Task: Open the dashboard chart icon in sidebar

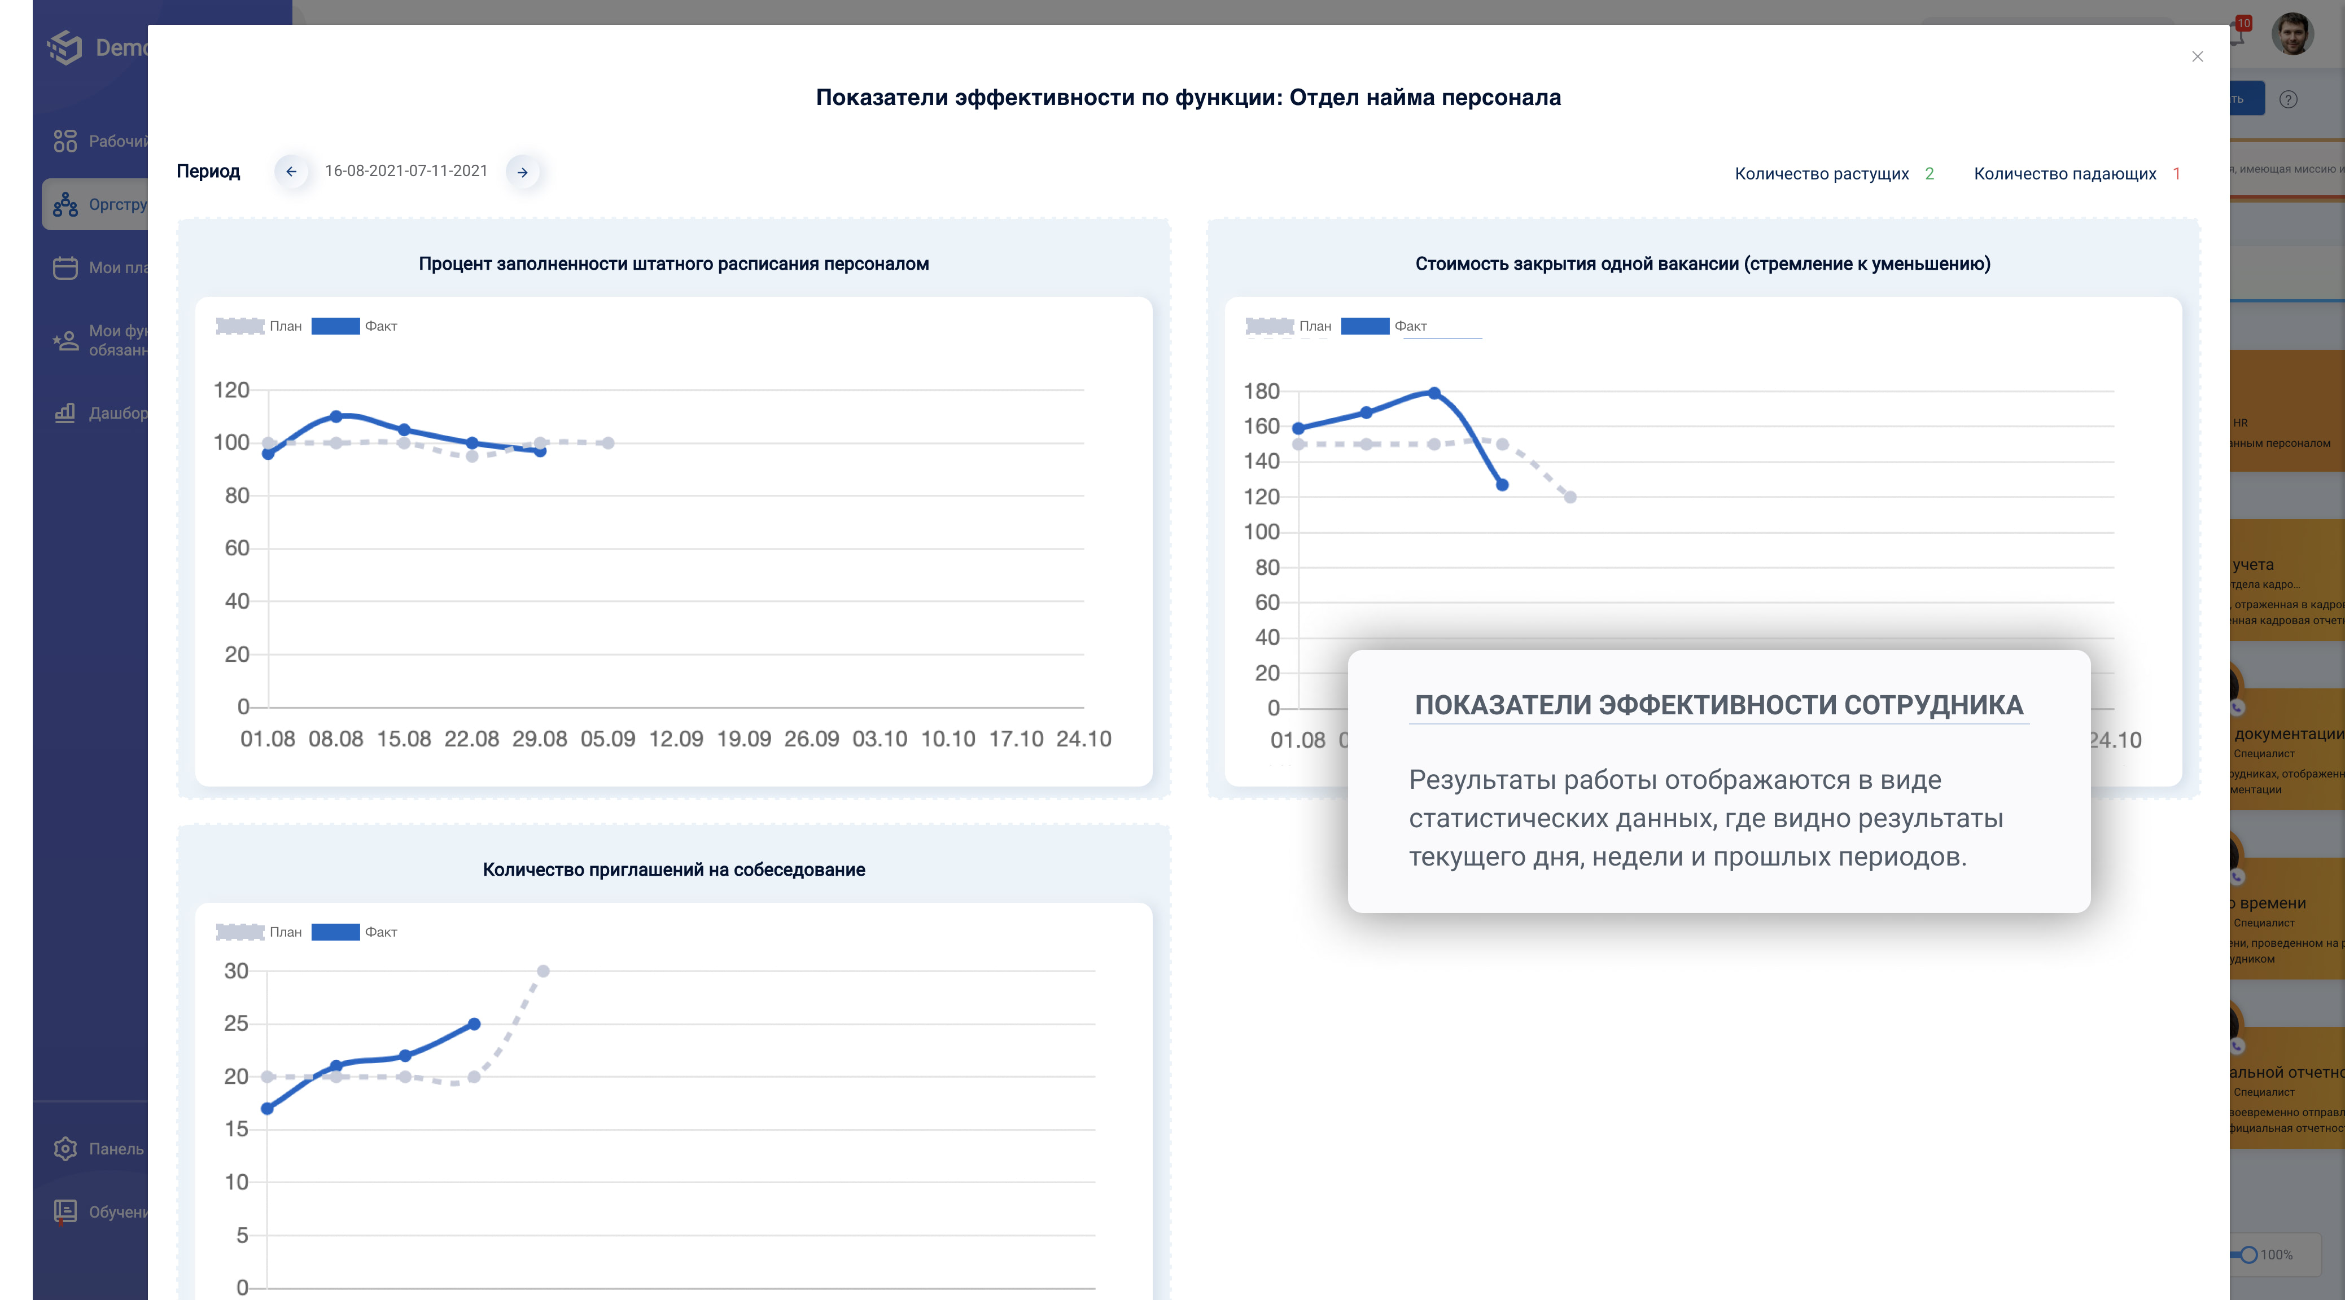Action: (64, 413)
